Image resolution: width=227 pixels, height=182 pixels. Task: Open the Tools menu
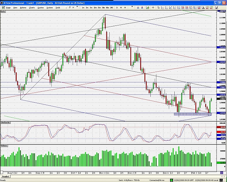pos(58,8)
